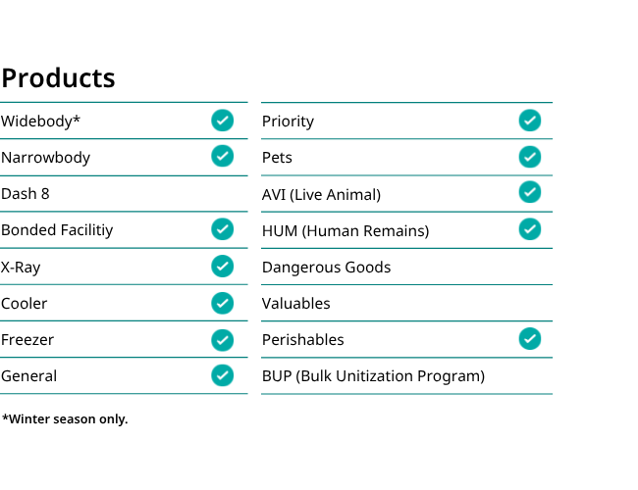Select the Bonded Facilitiy checkmark icon

(222, 229)
